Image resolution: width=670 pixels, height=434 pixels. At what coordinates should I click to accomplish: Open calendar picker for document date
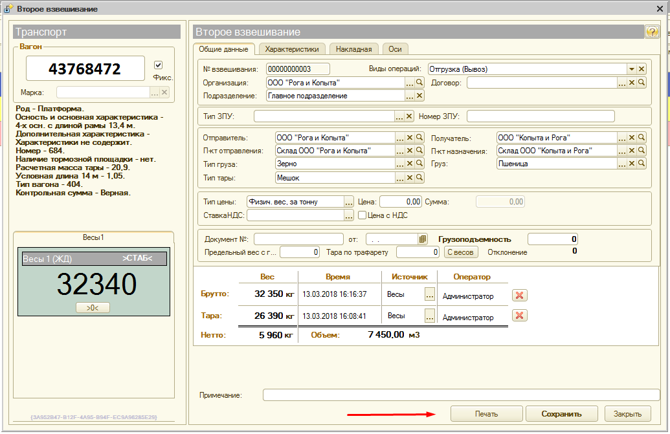tap(423, 239)
